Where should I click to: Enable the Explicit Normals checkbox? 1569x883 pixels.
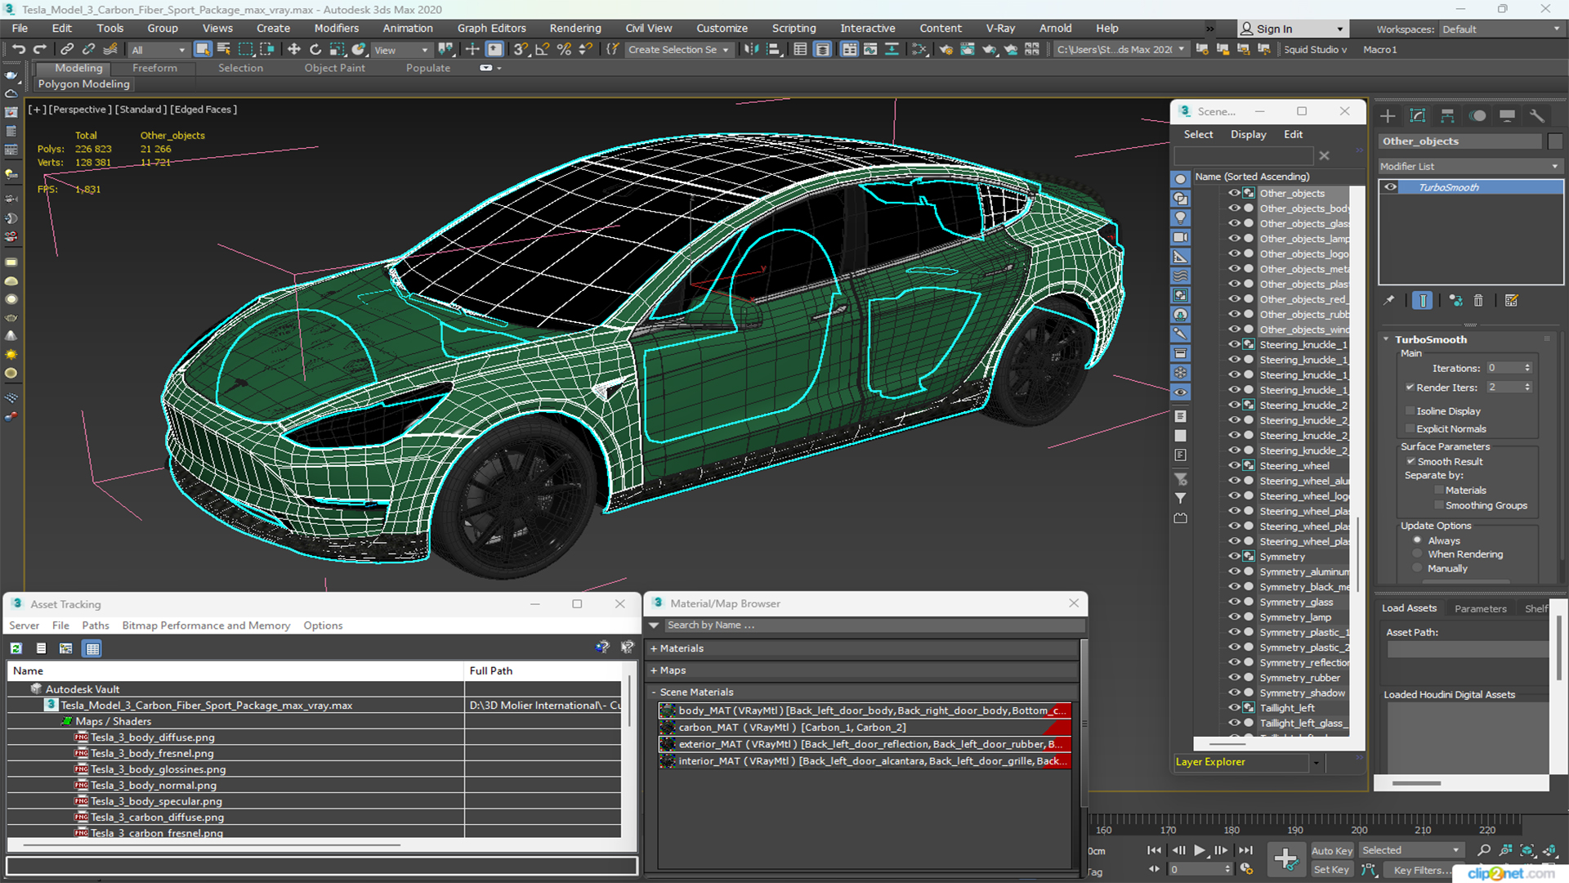coord(1410,428)
